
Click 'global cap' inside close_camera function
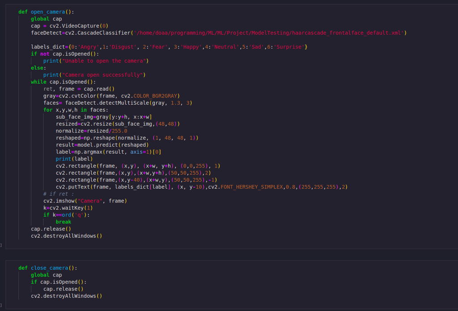[47, 275]
